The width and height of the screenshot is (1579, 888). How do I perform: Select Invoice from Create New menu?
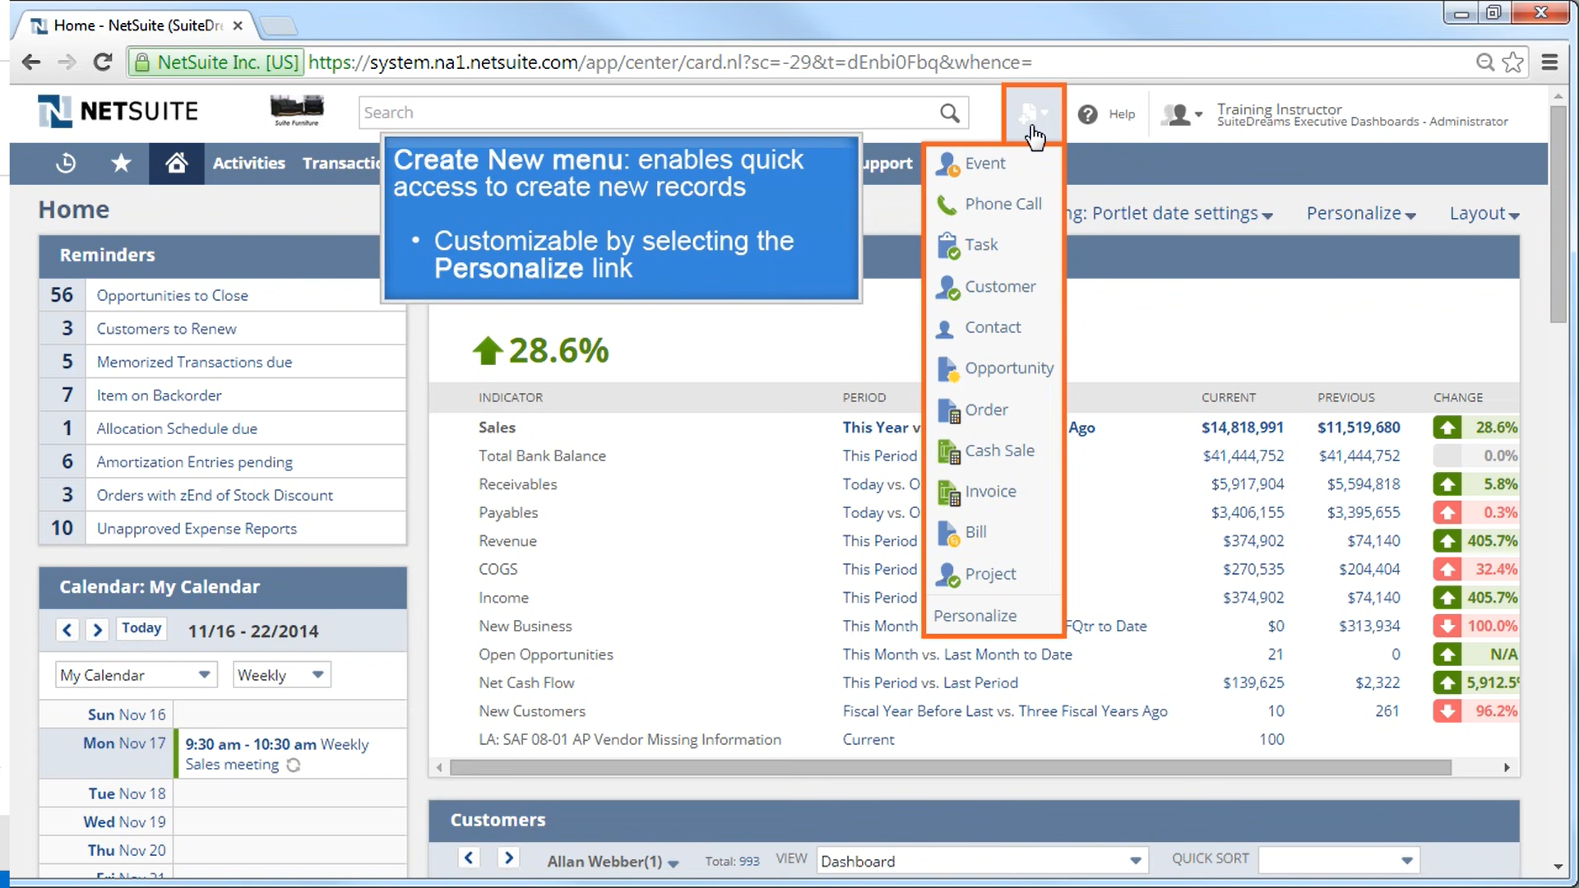click(x=993, y=492)
